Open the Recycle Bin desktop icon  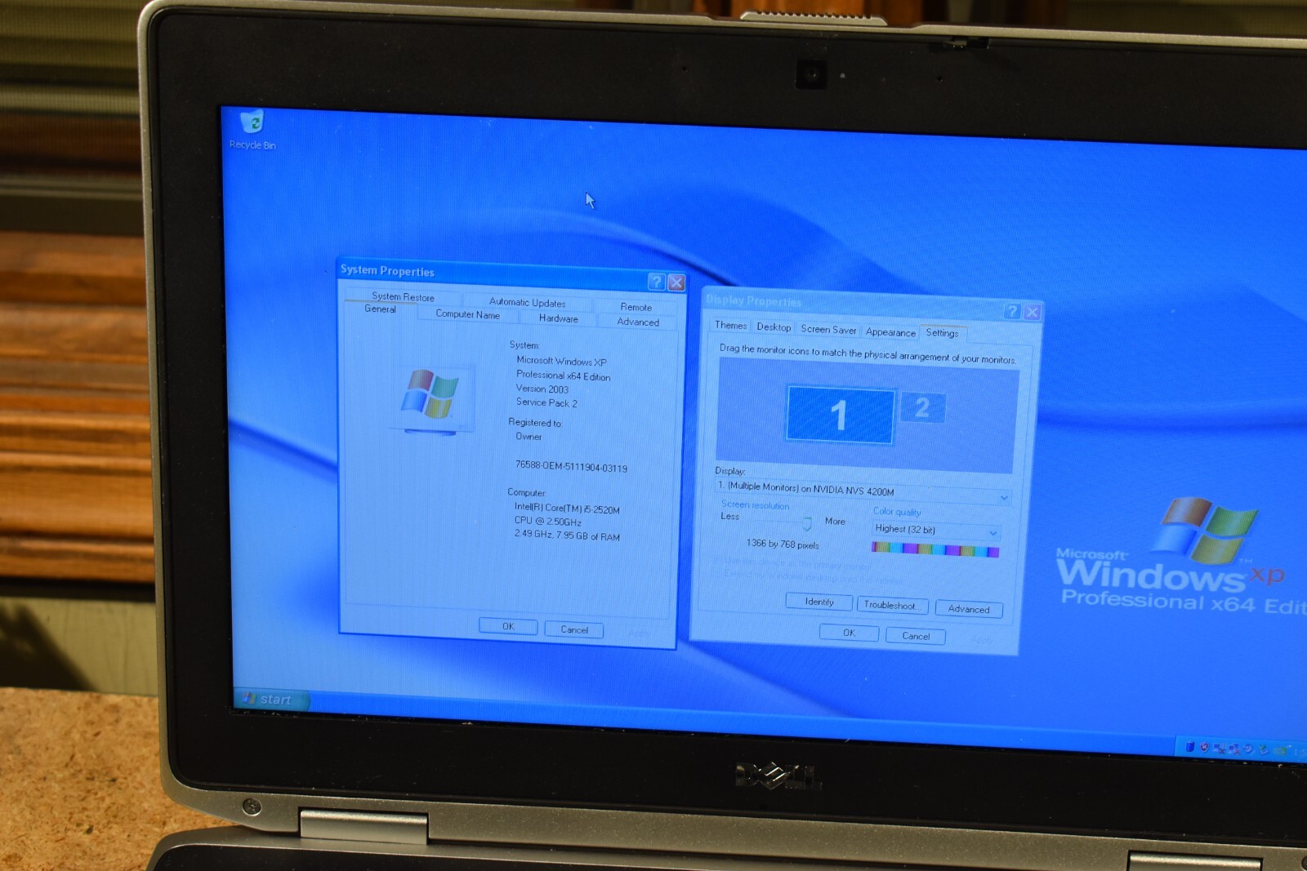point(252,130)
